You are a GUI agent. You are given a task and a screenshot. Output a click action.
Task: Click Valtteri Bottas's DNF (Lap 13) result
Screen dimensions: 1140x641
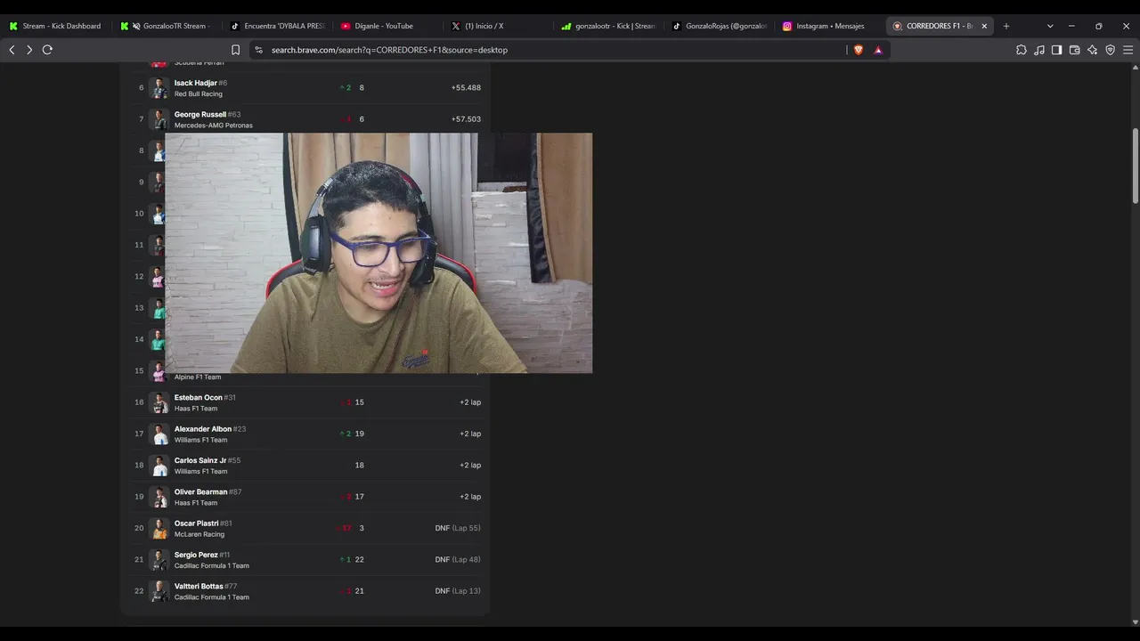[458, 591]
